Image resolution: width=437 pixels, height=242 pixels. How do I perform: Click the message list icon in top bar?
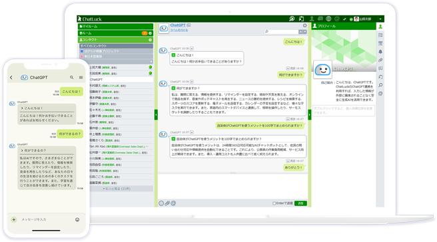coord(320,19)
